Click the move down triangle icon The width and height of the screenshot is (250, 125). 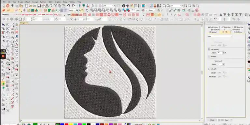tap(225, 15)
